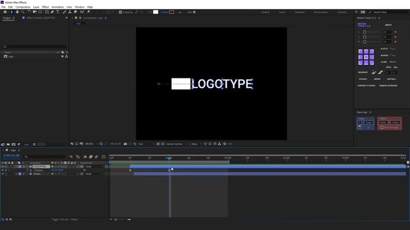Open the Active Camera dropdown
Image resolution: width=410 pixels, height=230 pixels.
(176, 144)
